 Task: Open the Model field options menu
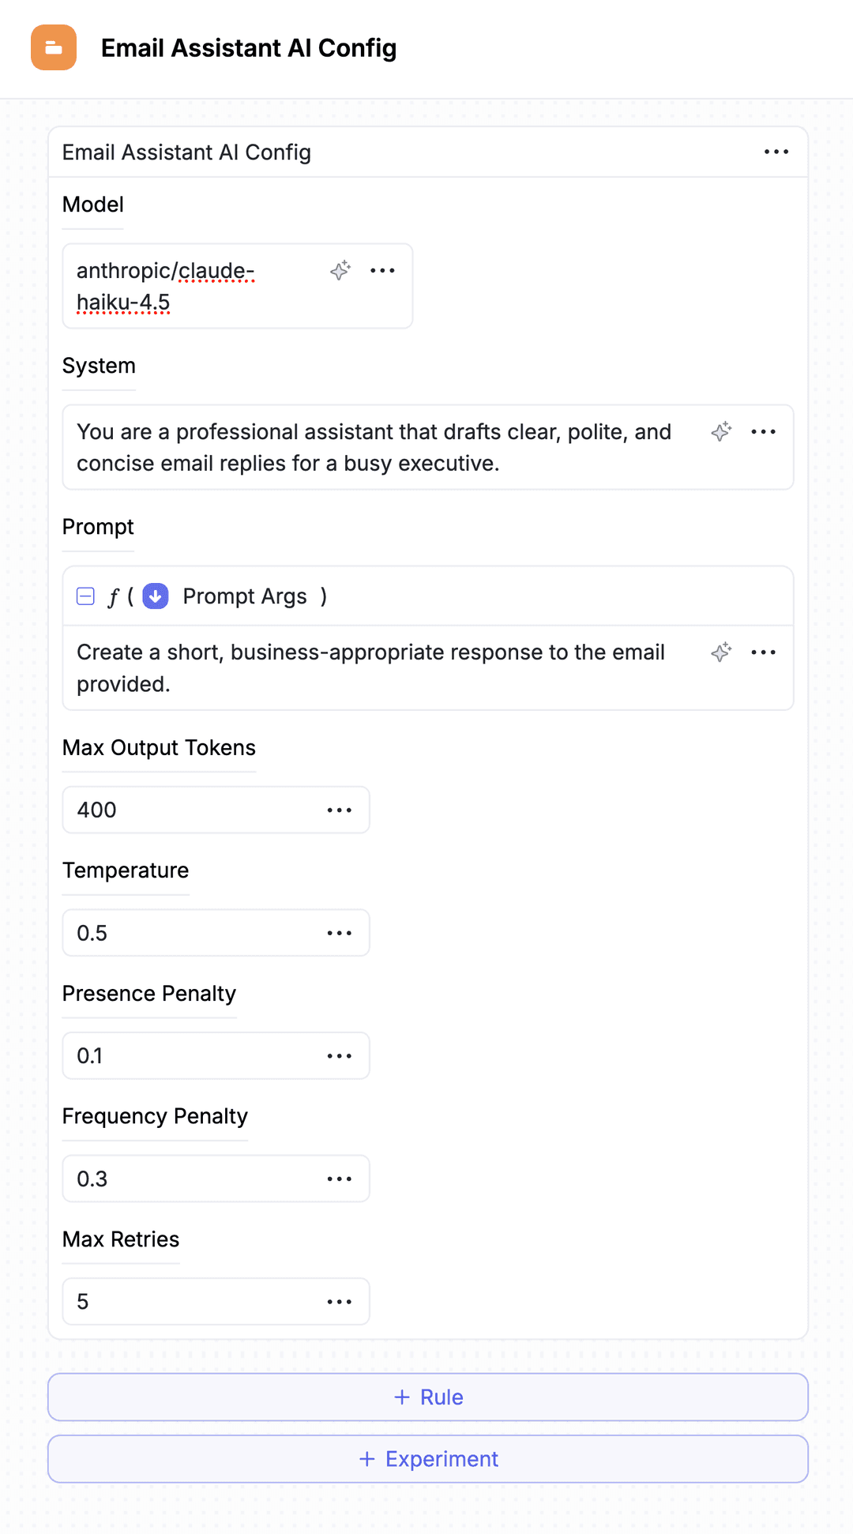[382, 270]
